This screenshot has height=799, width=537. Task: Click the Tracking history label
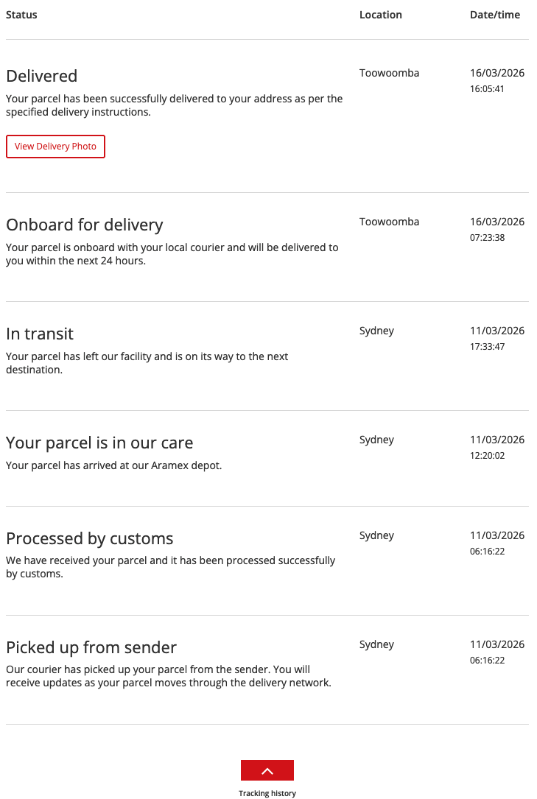[267, 793]
